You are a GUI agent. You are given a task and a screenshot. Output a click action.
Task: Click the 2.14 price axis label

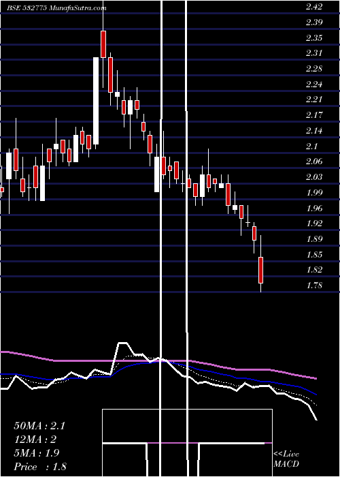pyautogui.click(x=314, y=131)
